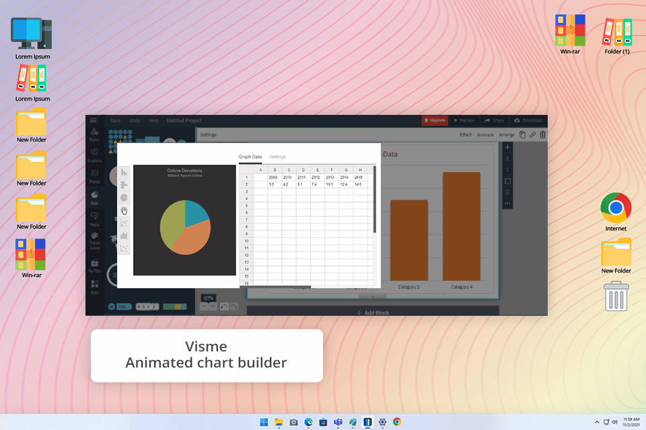646x430 pixels.
Task: Click the red Upgrade button
Action: 435,120
